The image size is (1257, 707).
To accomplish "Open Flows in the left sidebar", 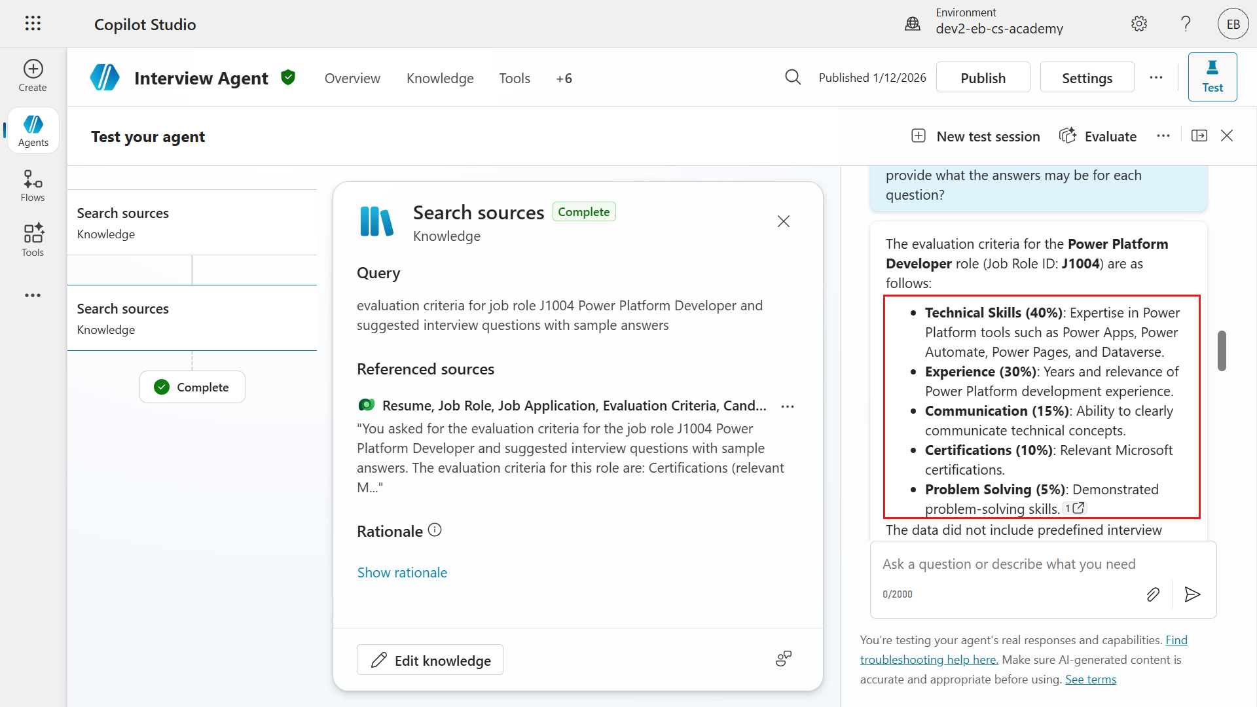I will (33, 186).
